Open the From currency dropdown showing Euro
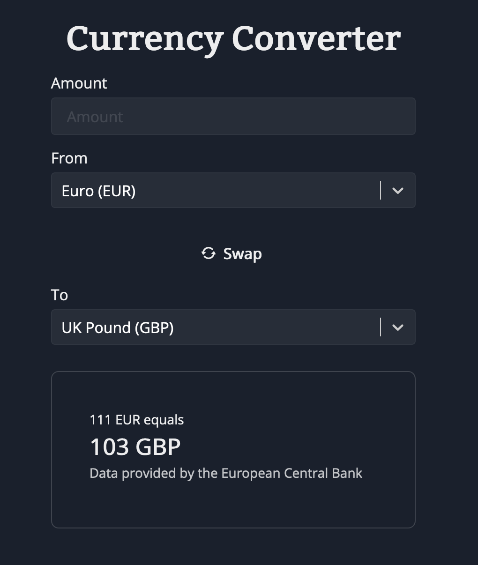This screenshot has width=478, height=565. tap(233, 190)
